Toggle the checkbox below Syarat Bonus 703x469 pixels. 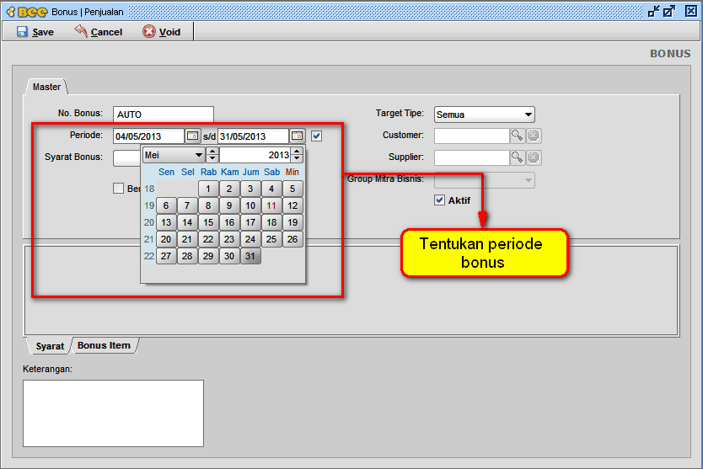(x=118, y=188)
